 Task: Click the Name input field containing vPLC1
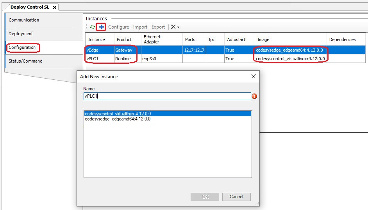click(x=167, y=96)
